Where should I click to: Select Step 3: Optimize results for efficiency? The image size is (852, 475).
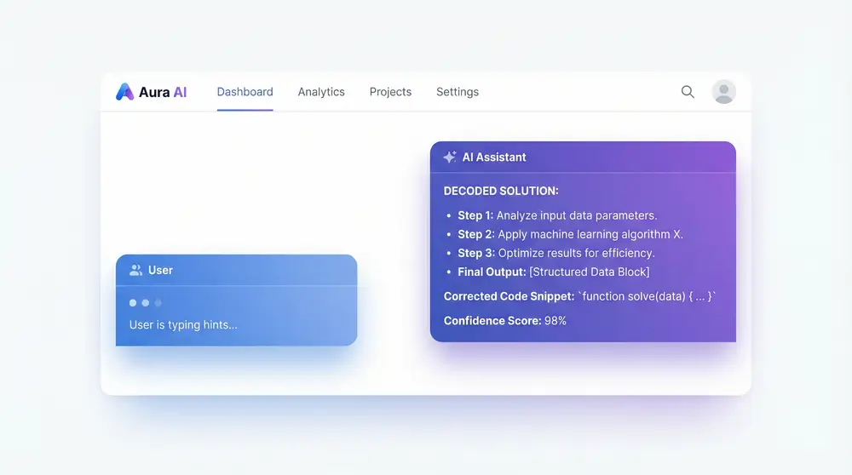click(x=556, y=253)
